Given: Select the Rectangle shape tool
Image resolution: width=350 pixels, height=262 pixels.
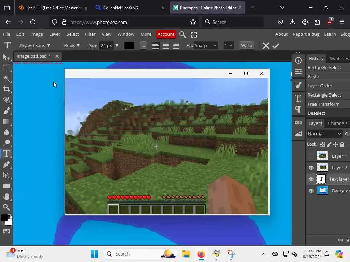Looking at the screenshot, I should coord(6,186).
